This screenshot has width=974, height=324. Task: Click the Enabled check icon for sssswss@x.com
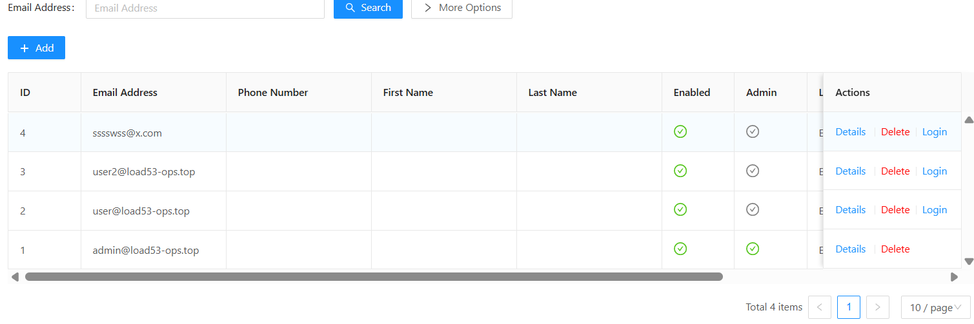coord(680,131)
